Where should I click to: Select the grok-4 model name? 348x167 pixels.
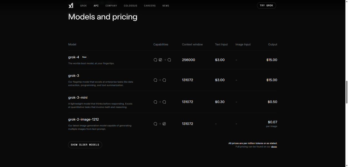coord(73,57)
